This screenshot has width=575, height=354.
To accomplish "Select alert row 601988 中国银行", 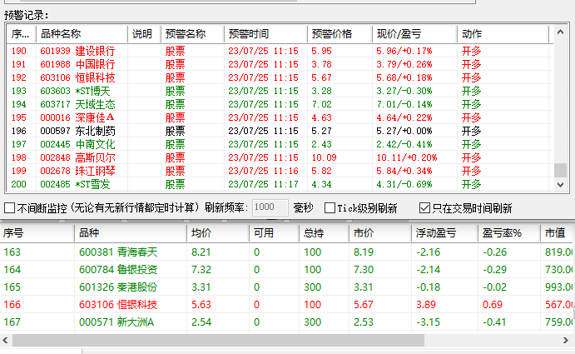I will point(280,64).
